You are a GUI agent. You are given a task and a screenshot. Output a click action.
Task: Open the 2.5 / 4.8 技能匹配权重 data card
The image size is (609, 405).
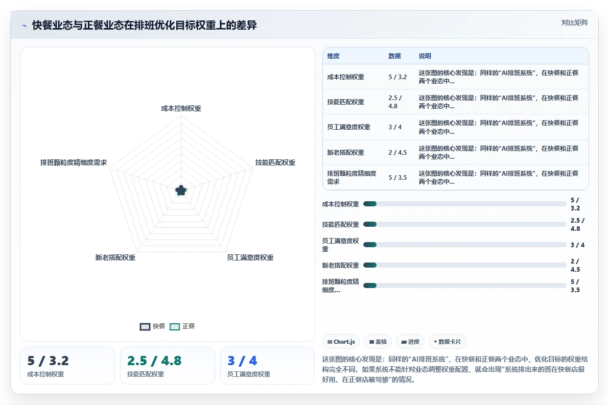pyautogui.click(x=168, y=366)
